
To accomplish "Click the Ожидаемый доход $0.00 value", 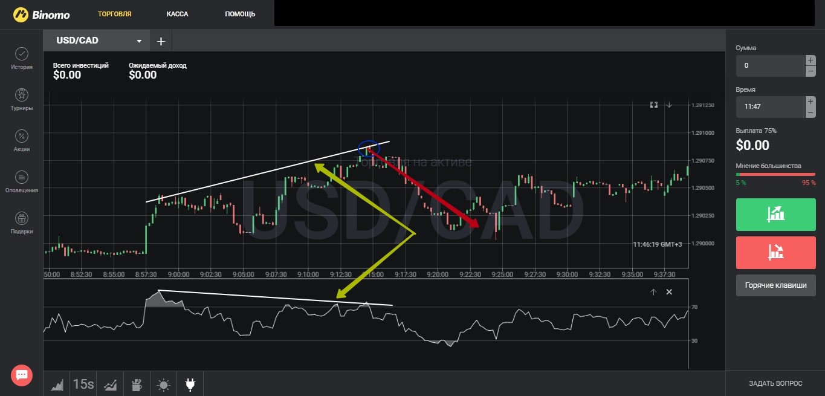I will click(x=143, y=75).
